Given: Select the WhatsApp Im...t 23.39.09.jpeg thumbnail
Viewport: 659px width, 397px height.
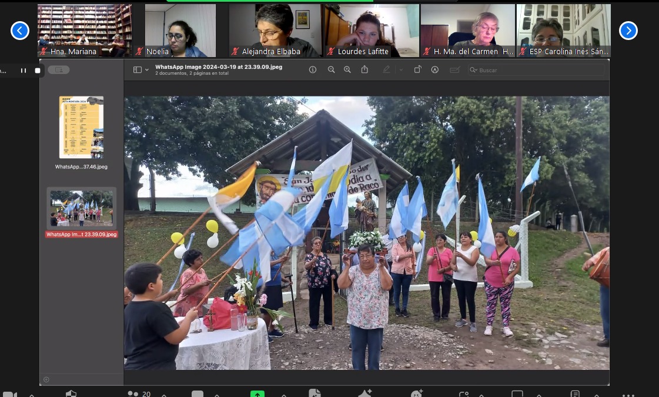Looking at the screenshot, I should (x=82, y=208).
